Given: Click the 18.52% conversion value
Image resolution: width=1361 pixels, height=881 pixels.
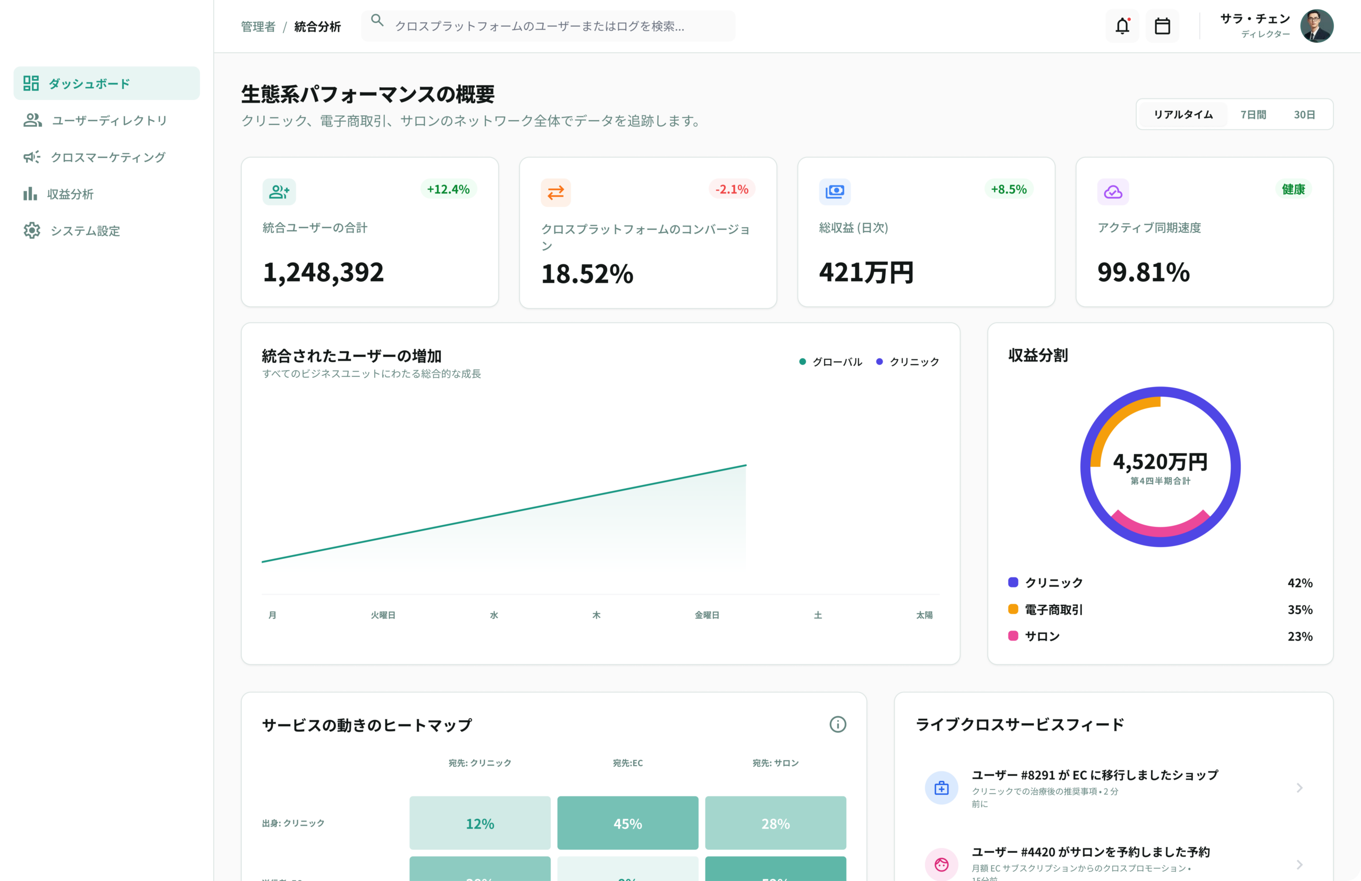Looking at the screenshot, I should [x=587, y=273].
